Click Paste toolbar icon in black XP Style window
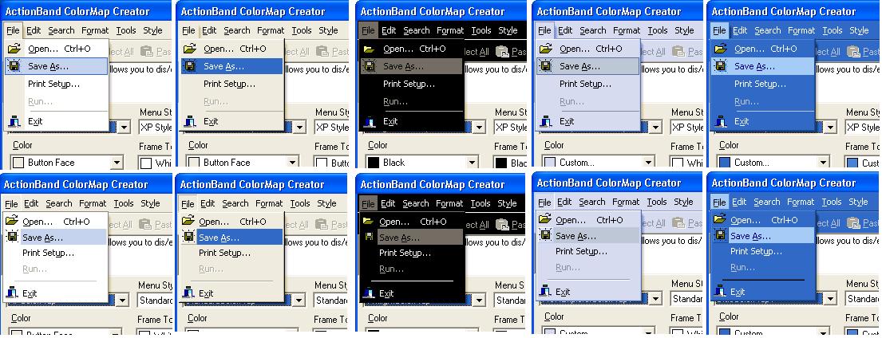The width and height of the screenshot is (882, 338). coord(502,52)
